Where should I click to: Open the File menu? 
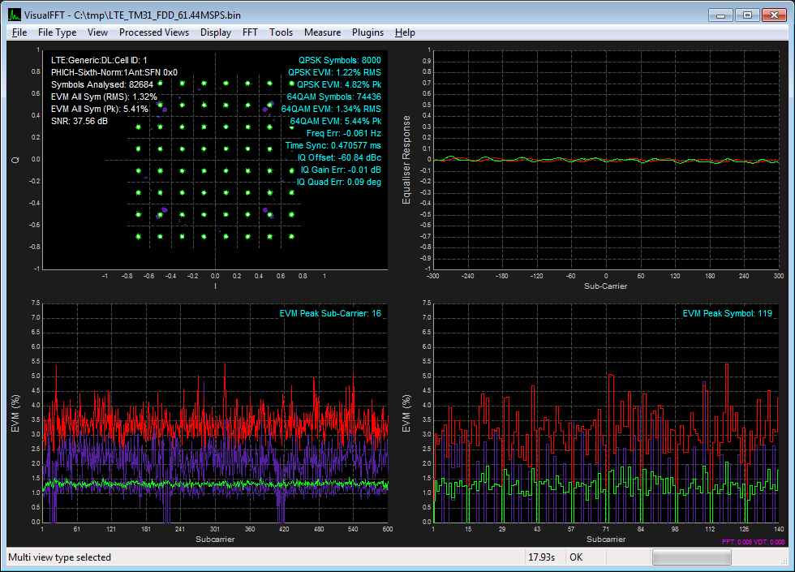(x=19, y=32)
